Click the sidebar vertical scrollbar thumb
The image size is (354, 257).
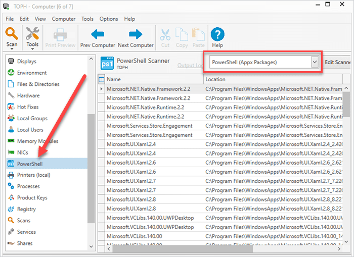(x=91, y=169)
